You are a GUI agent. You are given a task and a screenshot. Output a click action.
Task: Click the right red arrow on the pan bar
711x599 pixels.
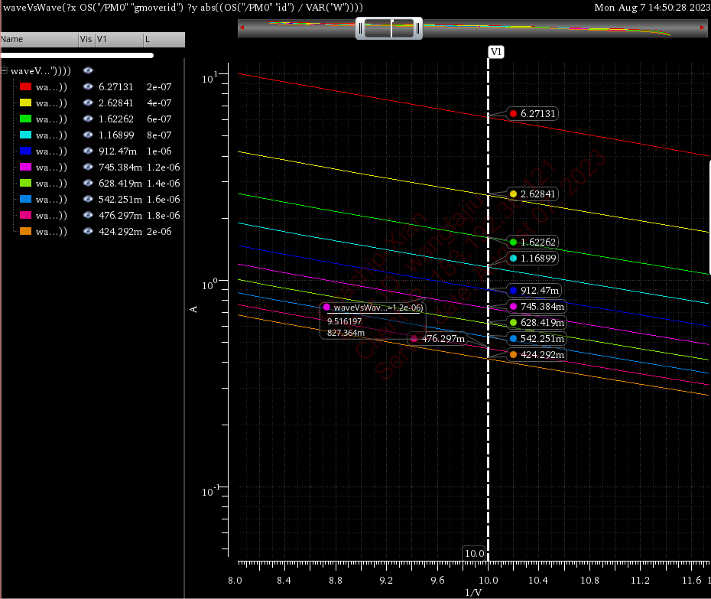tap(703, 28)
